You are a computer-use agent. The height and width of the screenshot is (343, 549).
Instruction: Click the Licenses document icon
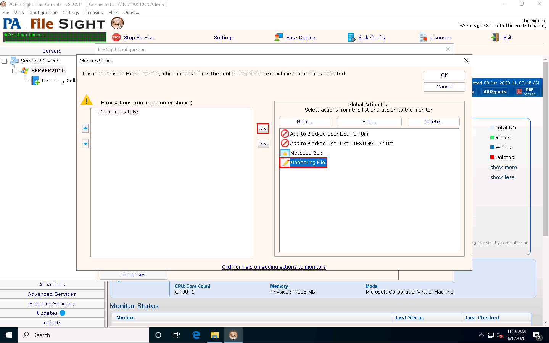pos(423,37)
